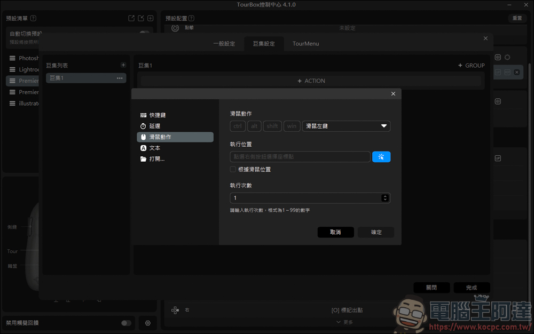Click the + ACTION button
Screen dimensions: 534x334
(x=311, y=81)
